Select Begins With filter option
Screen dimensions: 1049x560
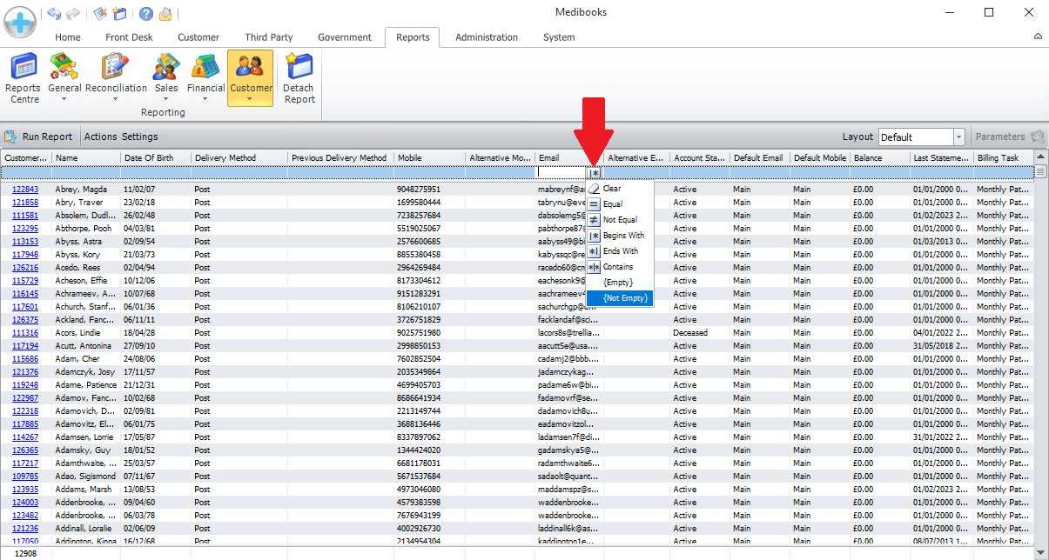(x=623, y=236)
